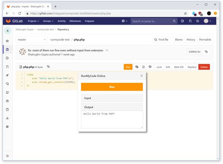
Task: Click the large Run button in popup
Action: [x=112, y=87]
